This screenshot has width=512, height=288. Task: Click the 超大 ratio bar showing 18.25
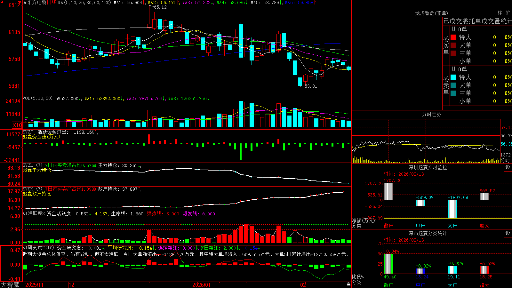point(484,270)
